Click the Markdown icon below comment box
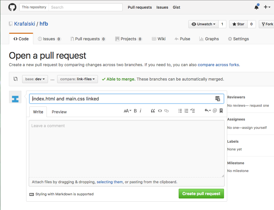The width and height of the screenshot is (274, 210). coord(32,194)
